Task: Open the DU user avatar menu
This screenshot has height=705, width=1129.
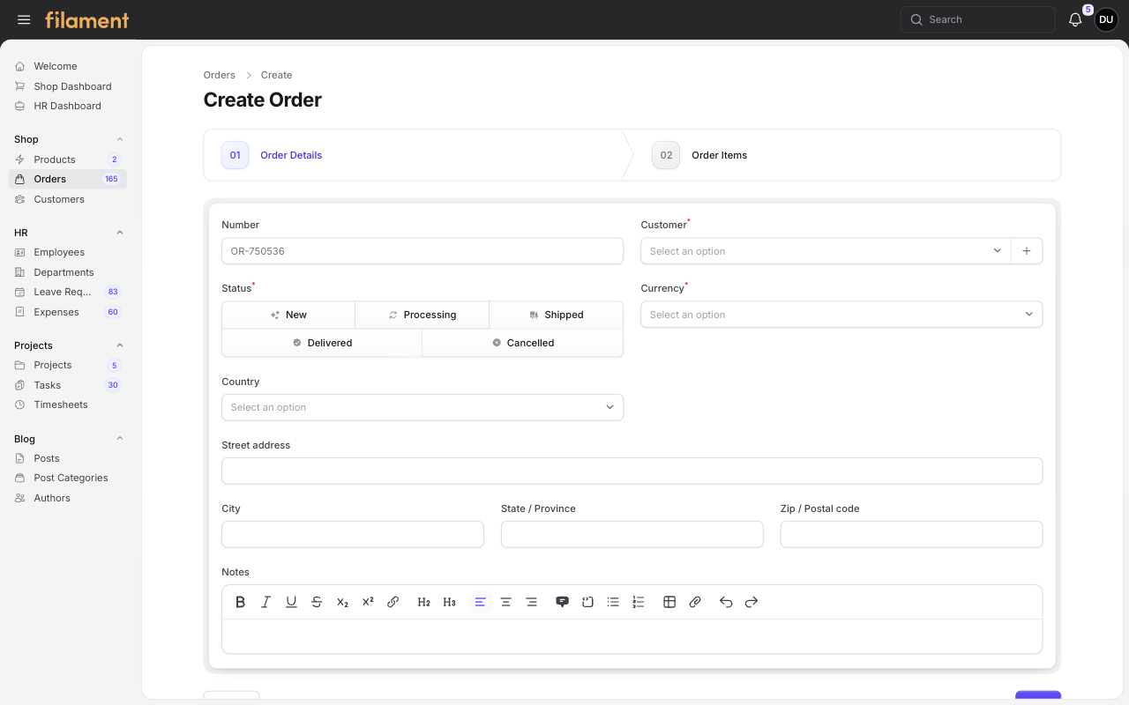Action: pyautogui.click(x=1106, y=19)
